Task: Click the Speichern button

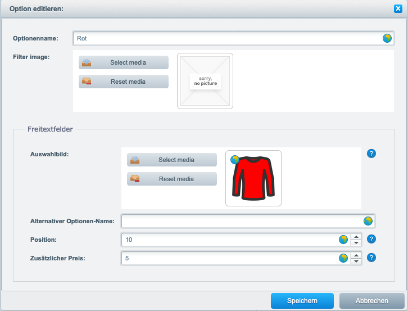Action: point(302,301)
